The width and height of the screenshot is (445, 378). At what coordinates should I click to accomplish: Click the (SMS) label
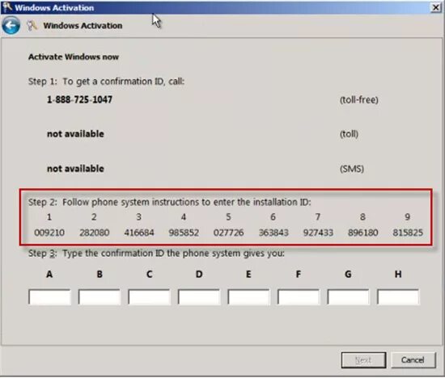[x=352, y=169]
